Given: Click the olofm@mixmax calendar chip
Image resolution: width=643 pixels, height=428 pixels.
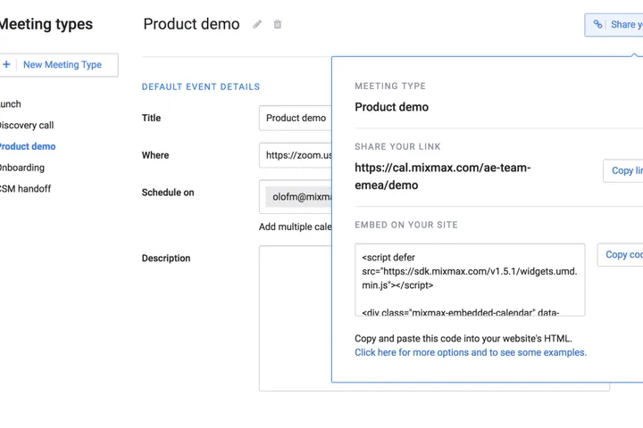Looking at the screenshot, I should click(x=298, y=197).
